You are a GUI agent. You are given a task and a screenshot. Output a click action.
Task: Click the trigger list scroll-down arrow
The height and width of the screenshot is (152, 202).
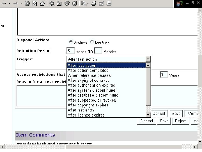click(148, 115)
